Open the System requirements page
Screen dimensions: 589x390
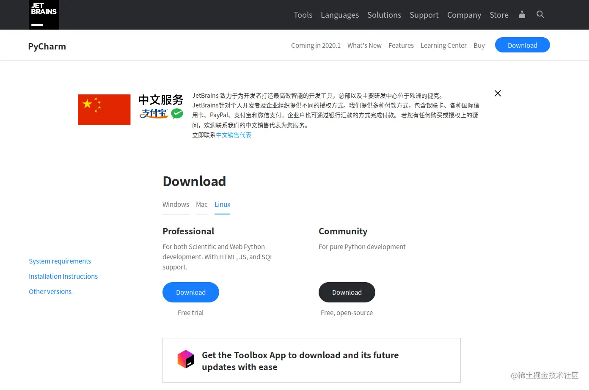[x=60, y=261]
